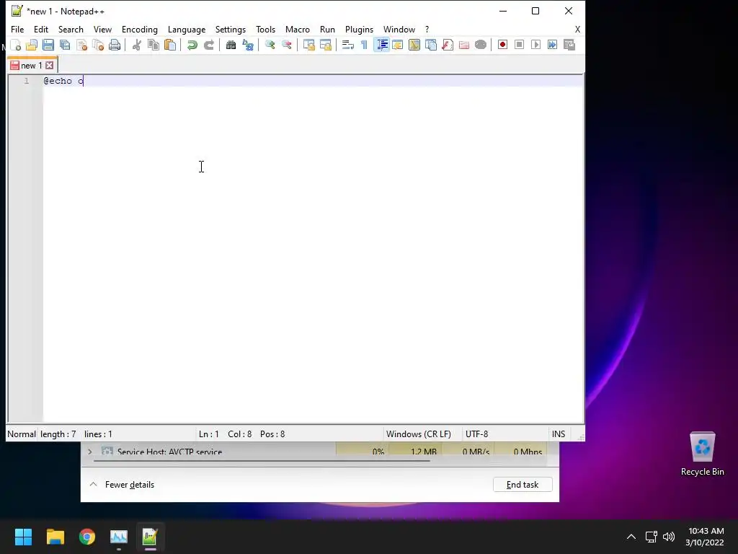Image resolution: width=738 pixels, height=554 pixels.
Task: Launch Google Chrome from the taskbar
Action: pyautogui.click(x=87, y=537)
